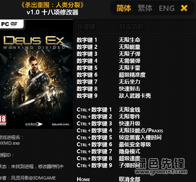Switch language to 简体
196x182 pixels.
click(x=124, y=8)
